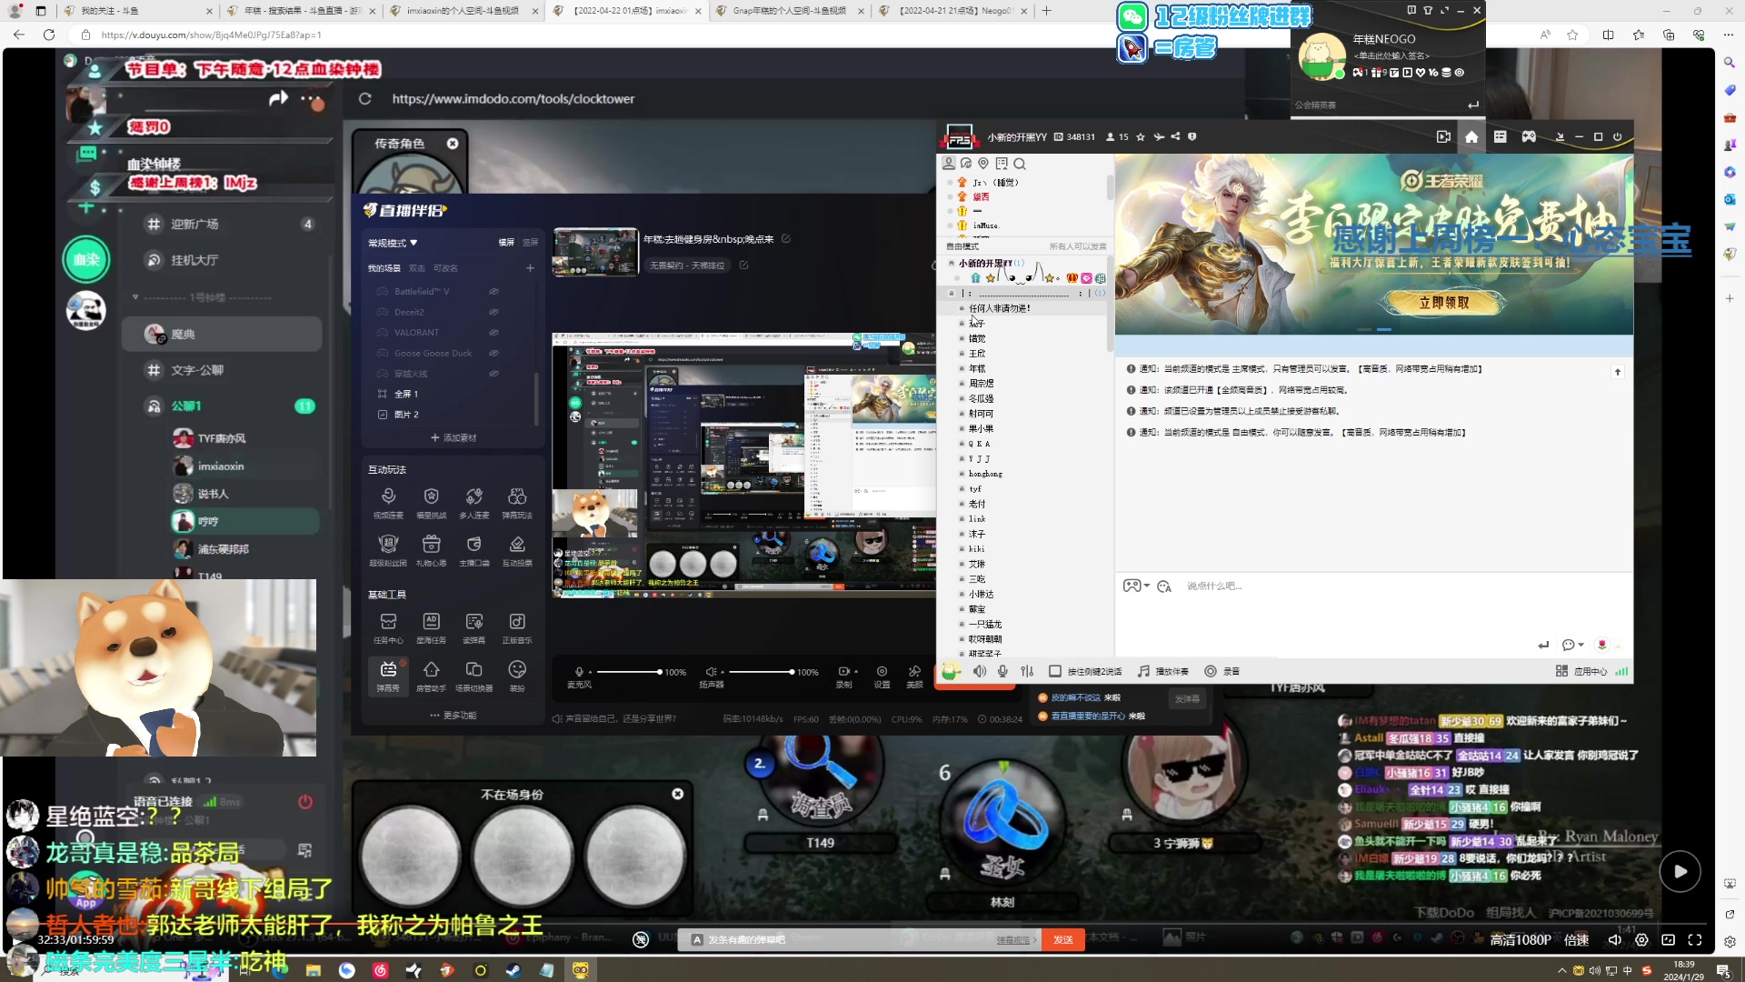Click search icon in YY user panel
1745x982 pixels.
pyautogui.click(x=1020, y=164)
